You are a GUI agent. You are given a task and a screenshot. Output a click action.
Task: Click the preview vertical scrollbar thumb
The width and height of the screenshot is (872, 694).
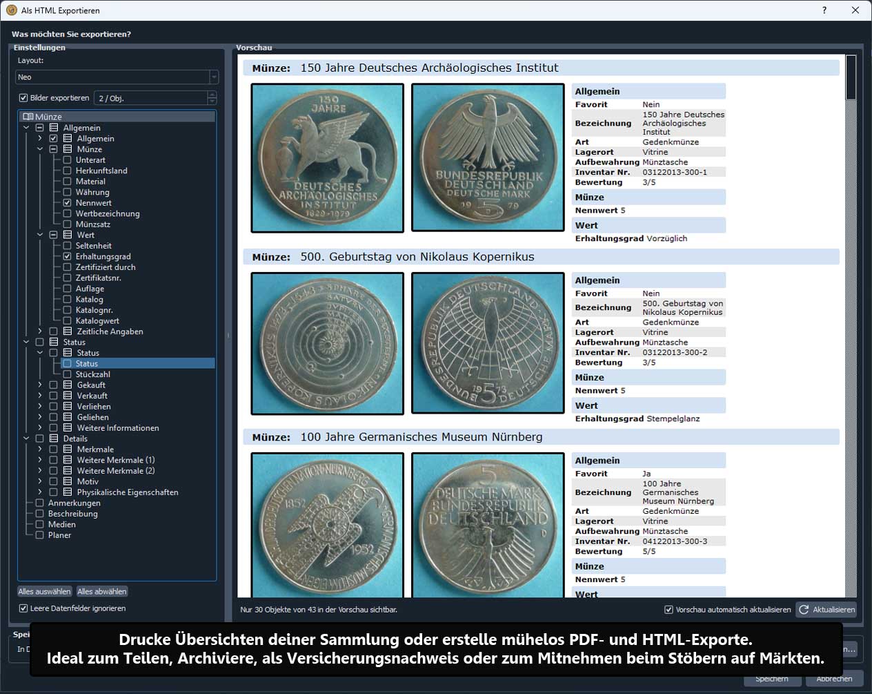pos(851,77)
